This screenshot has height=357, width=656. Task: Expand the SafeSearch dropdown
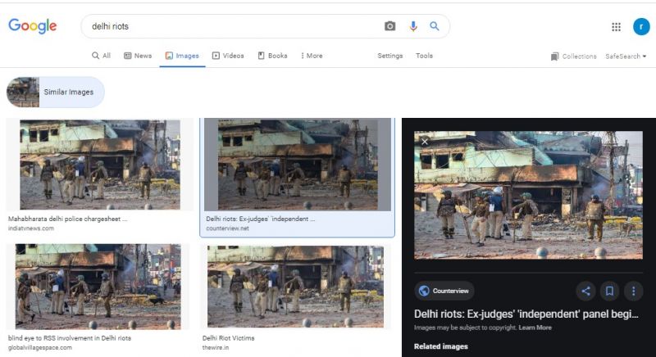point(626,56)
